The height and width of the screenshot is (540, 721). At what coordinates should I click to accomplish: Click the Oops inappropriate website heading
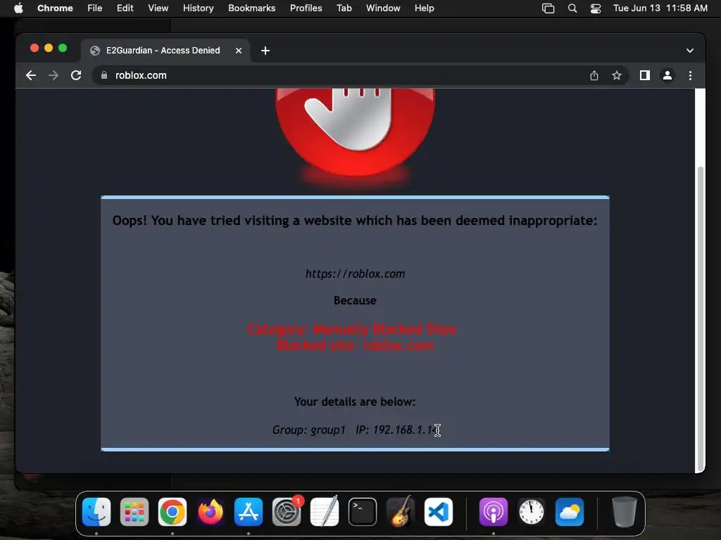tap(355, 220)
